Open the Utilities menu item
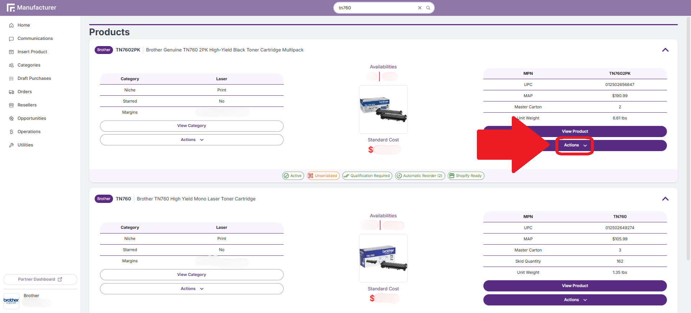691x313 pixels. click(x=25, y=145)
